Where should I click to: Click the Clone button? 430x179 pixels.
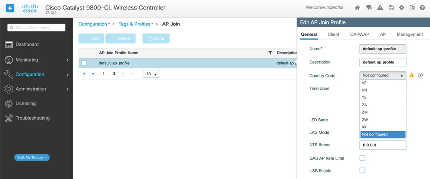[x=156, y=38]
